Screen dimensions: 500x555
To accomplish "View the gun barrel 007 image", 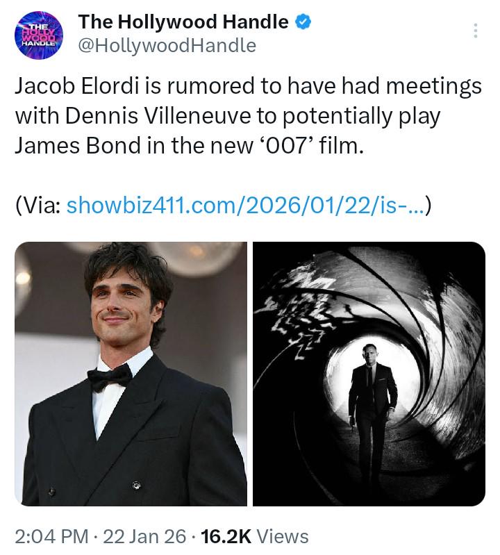I will [369, 374].
